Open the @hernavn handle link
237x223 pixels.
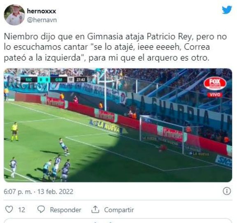click(42, 20)
